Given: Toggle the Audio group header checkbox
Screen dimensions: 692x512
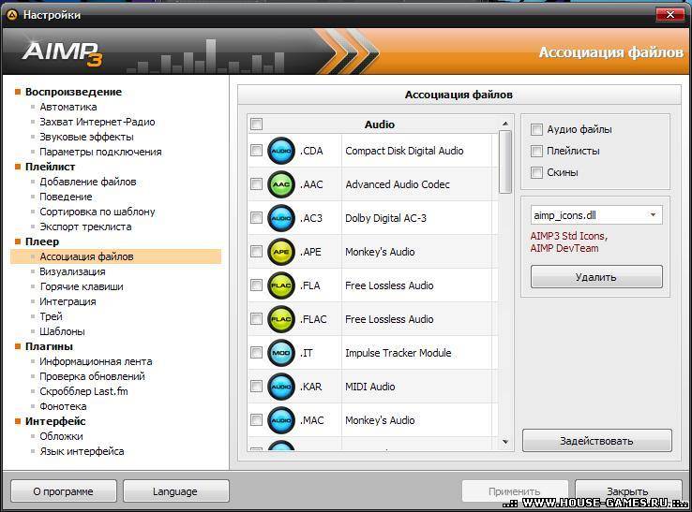Looking at the screenshot, I should click(x=256, y=124).
